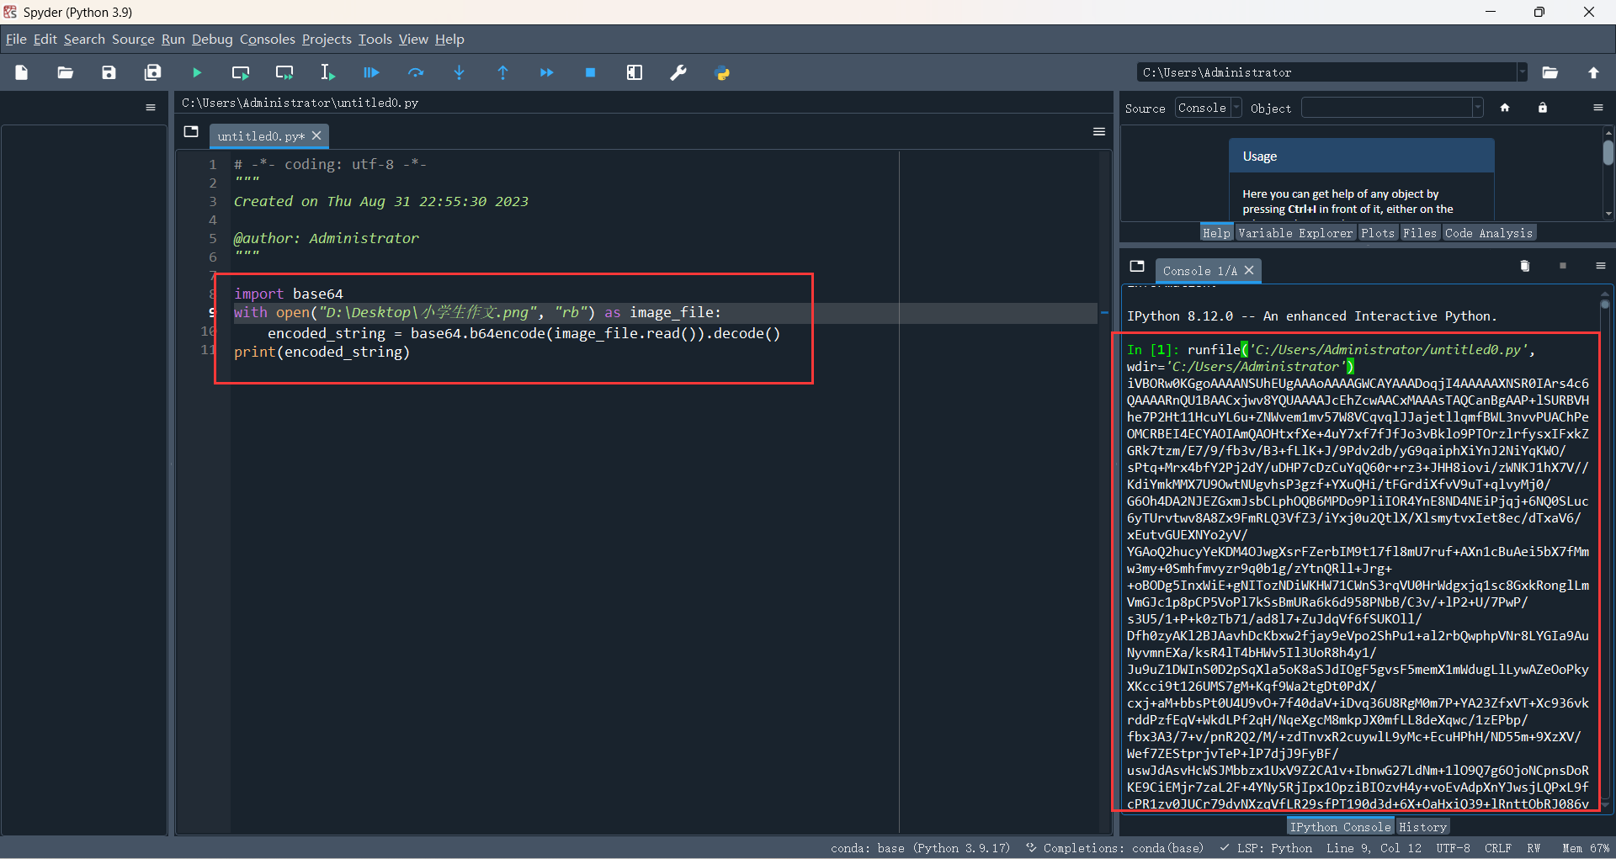Screen dimensions: 1616x859
Task: Toggle the Help pane lock icon
Action: (1543, 108)
